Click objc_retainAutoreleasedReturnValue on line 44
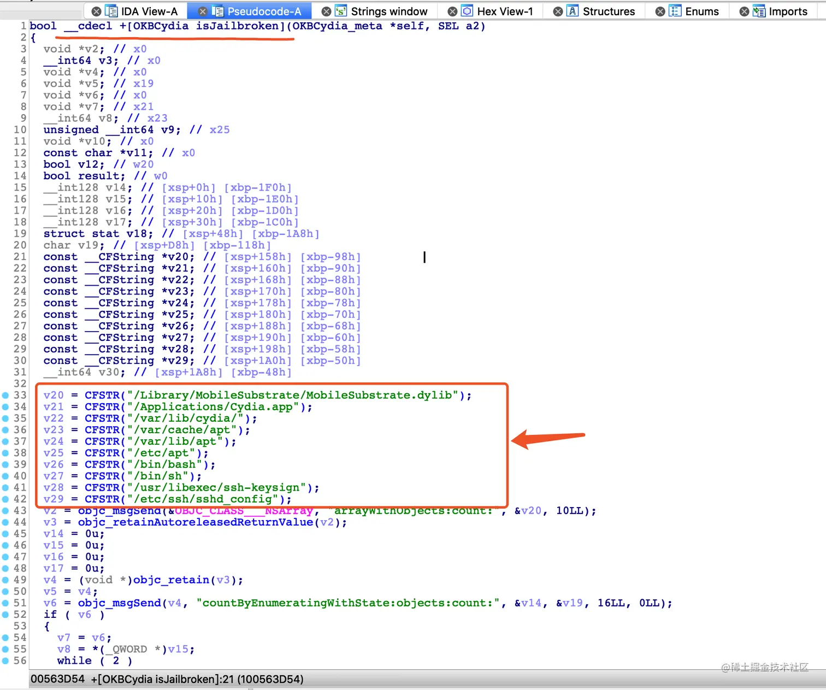 pos(196,522)
